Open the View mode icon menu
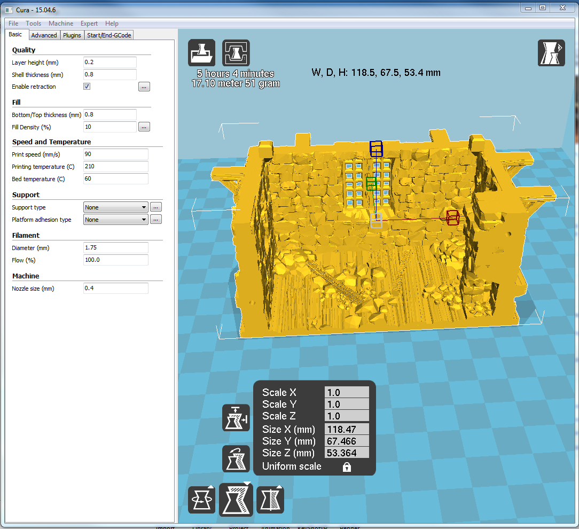Viewport: 579px width, 529px height. [551, 53]
